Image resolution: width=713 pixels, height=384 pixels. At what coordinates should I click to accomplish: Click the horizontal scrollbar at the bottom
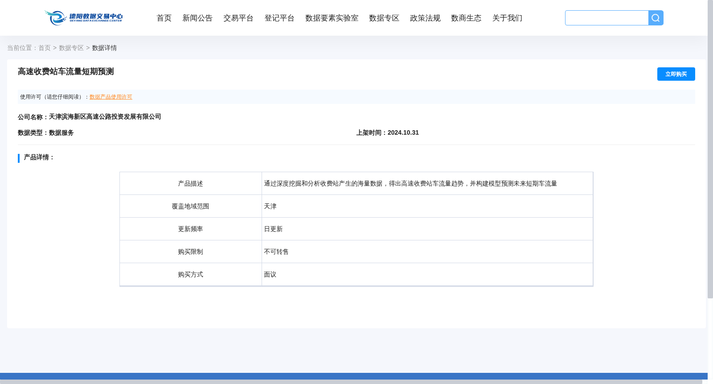point(351,382)
